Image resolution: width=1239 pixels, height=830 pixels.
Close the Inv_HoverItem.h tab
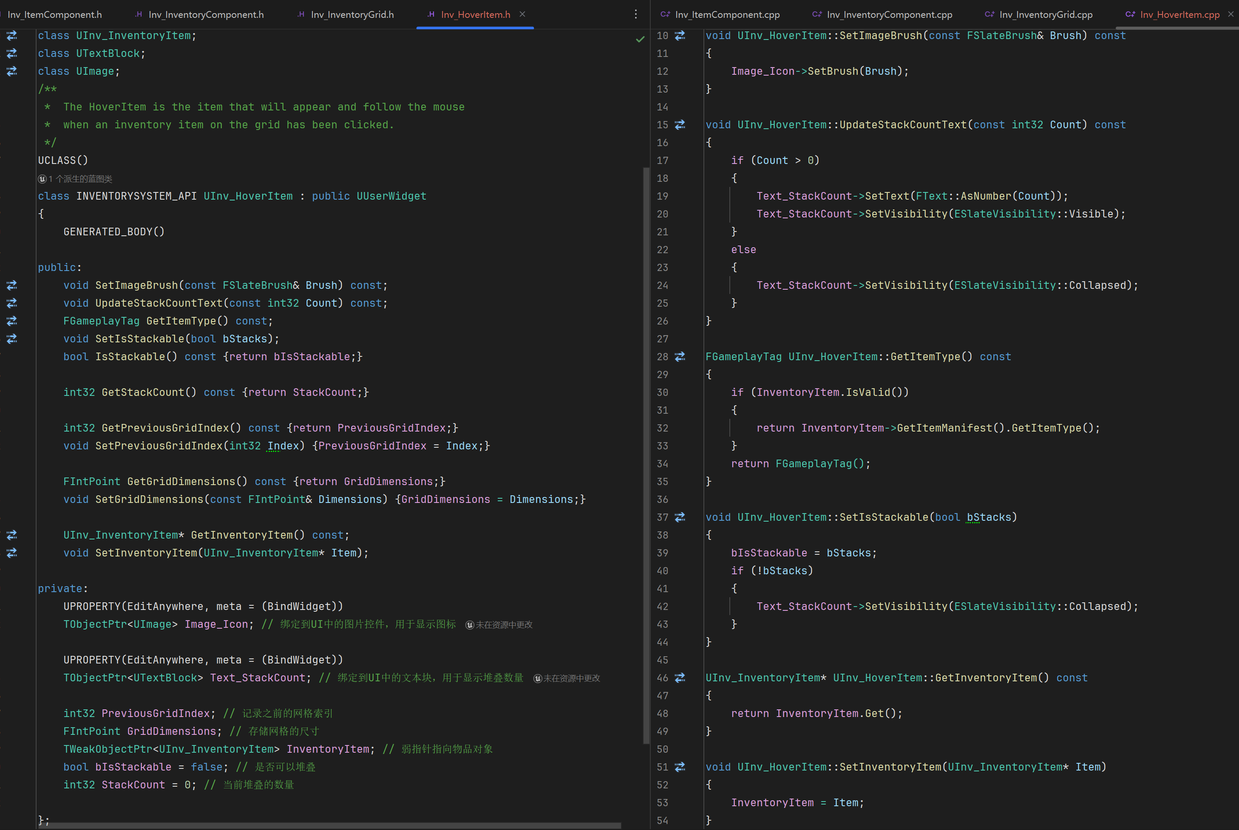pyautogui.click(x=522, y=14)
